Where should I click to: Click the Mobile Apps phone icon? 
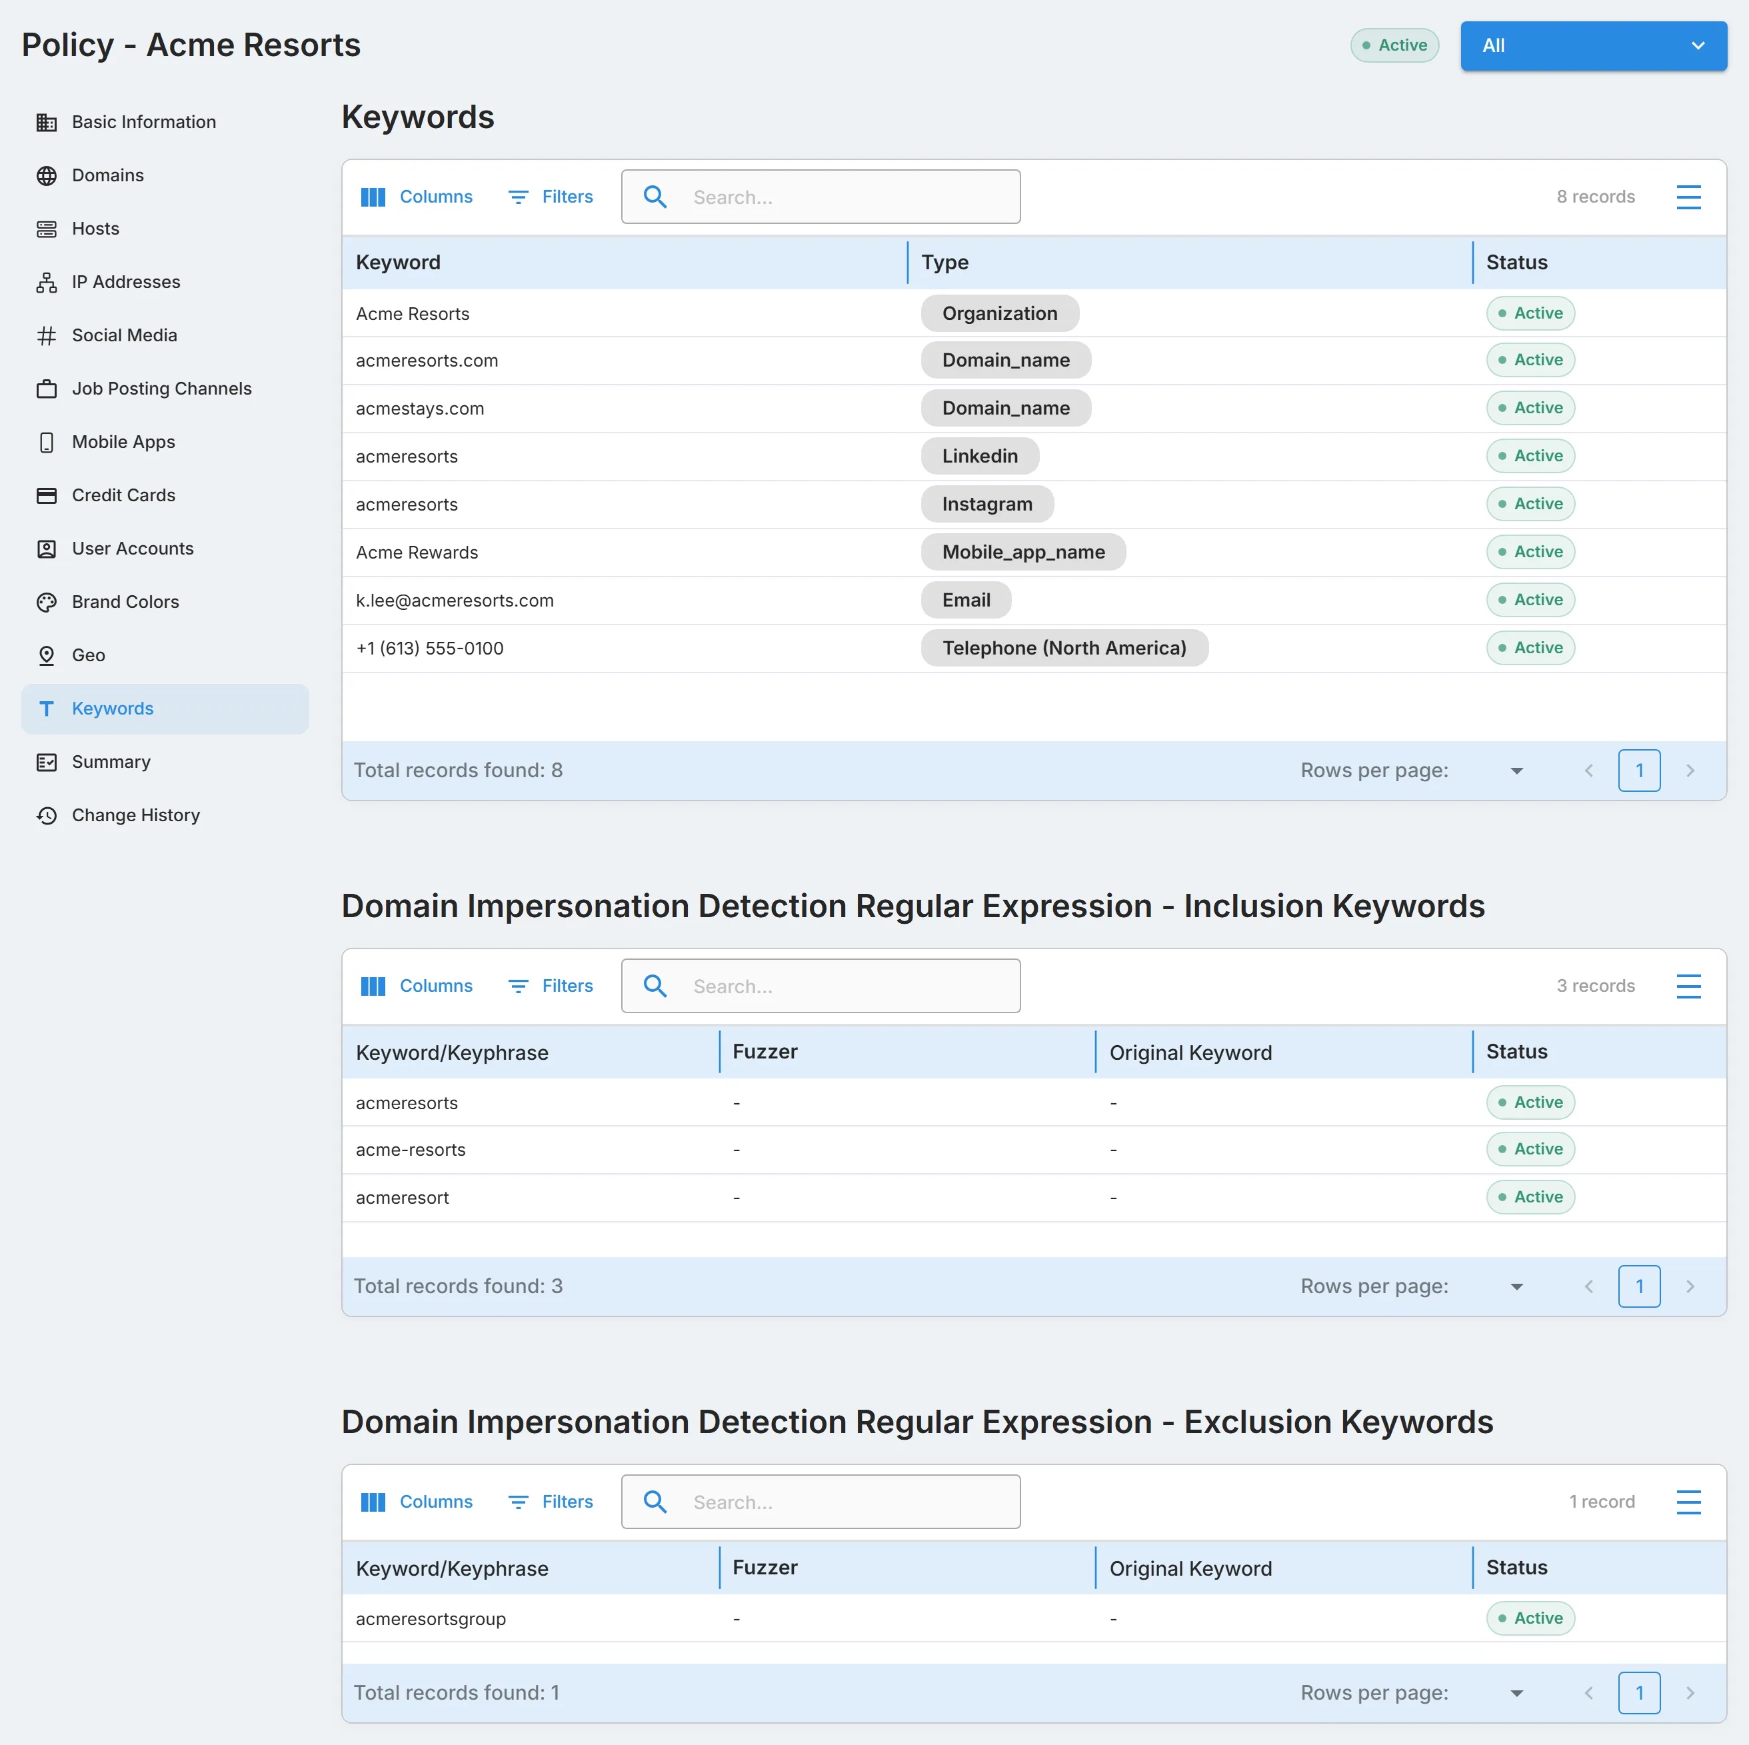(46, 443)
